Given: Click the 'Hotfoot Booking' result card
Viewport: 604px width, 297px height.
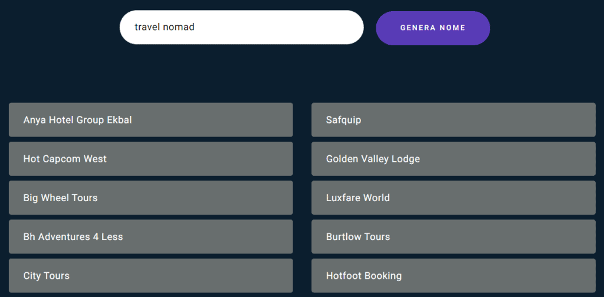Looking at the screenshot, I should [453, 275].
